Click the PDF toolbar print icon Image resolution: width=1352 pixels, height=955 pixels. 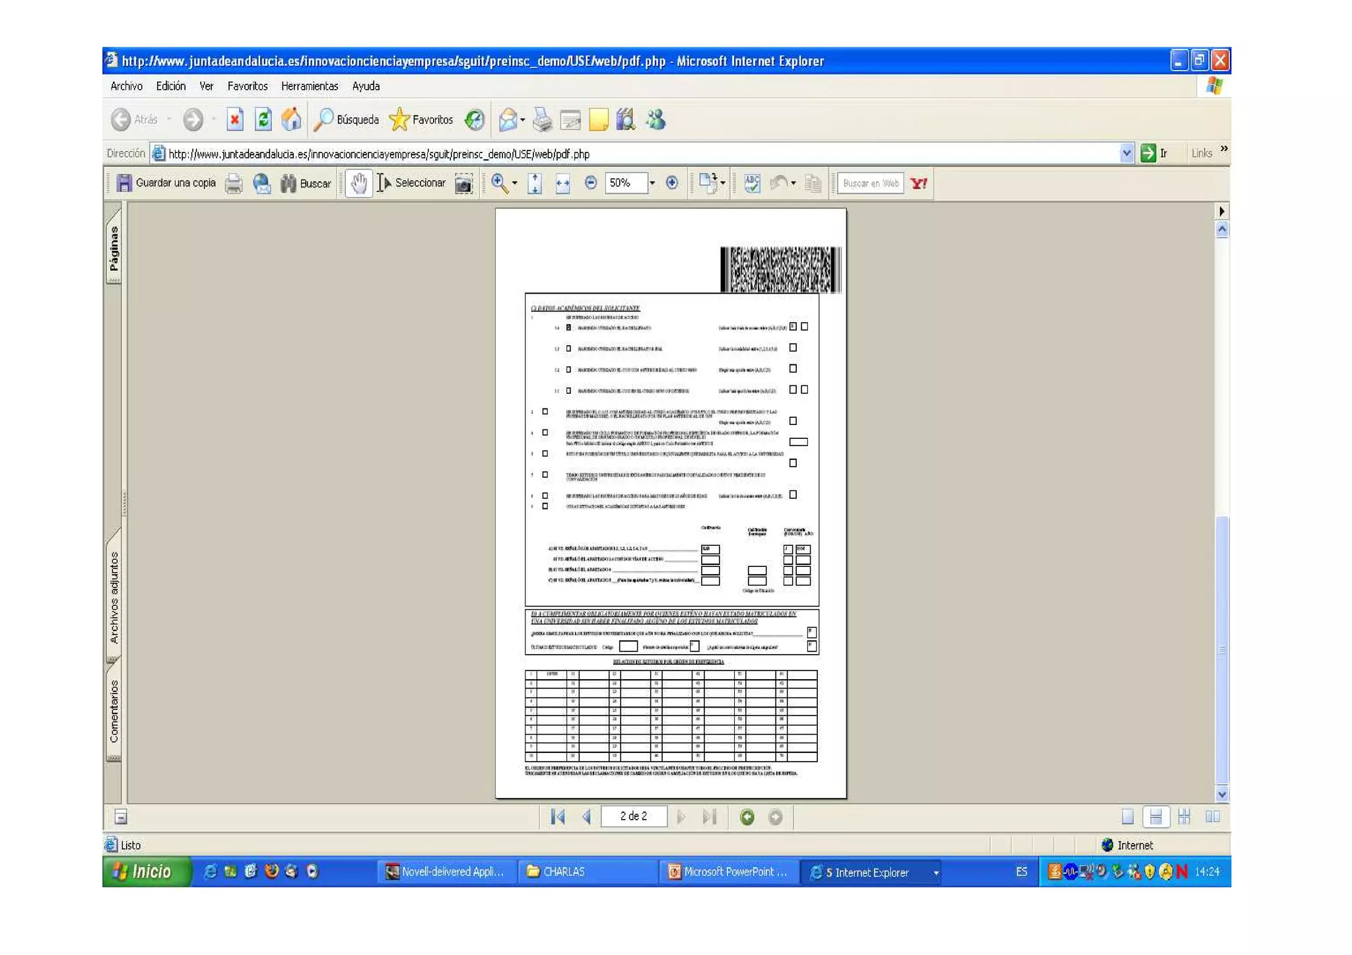tap(234, 183)
